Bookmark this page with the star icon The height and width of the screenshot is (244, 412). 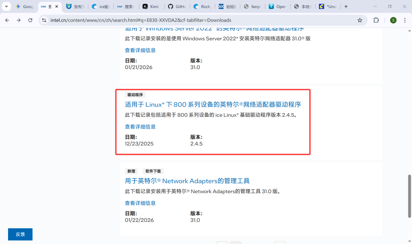coord(360,20)
